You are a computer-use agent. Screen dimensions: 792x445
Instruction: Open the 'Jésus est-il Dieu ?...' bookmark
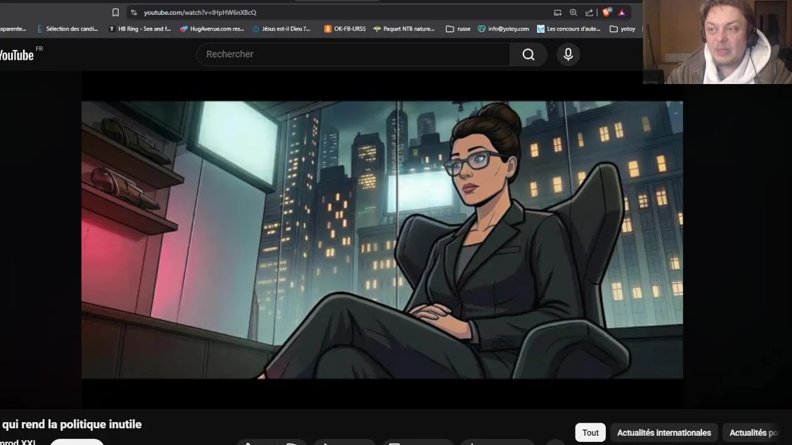coord(282,28)
